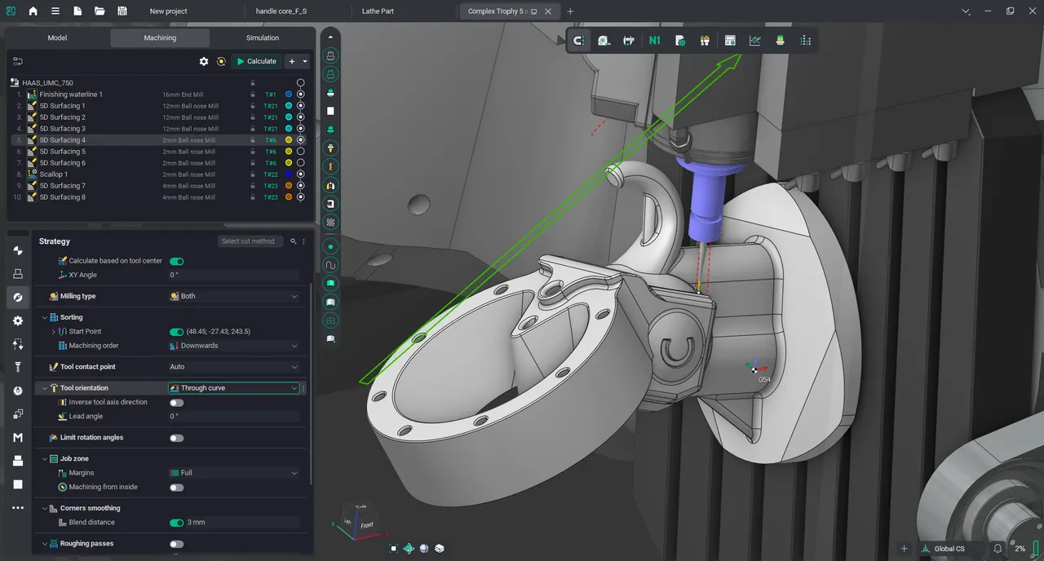Image resolution: width=1044 pixels, height=561 pixels.
Task: Click the plus icon left of Global CS
Action: pyautogui.click(x=904, y=549)
